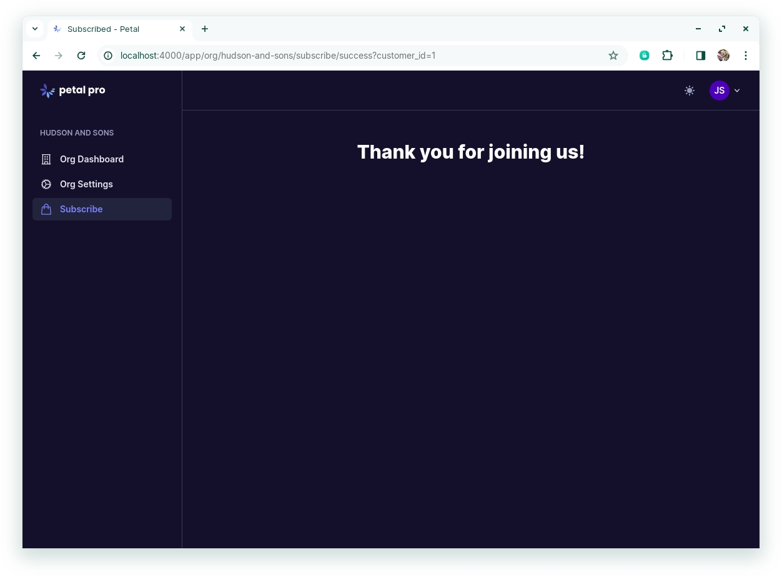Toggle the light/dark theme sun icon
The width and height of the screenshot is (782, 577).
(x=689, y=91)
